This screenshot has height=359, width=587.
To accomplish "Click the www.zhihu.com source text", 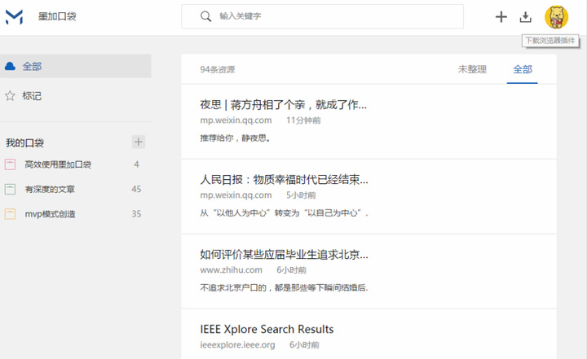I will tap(231, 270).
